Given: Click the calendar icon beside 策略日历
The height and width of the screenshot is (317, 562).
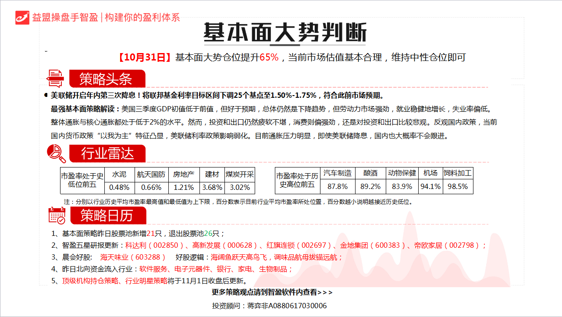Looking at the screenshot, I should coord(57,215).
